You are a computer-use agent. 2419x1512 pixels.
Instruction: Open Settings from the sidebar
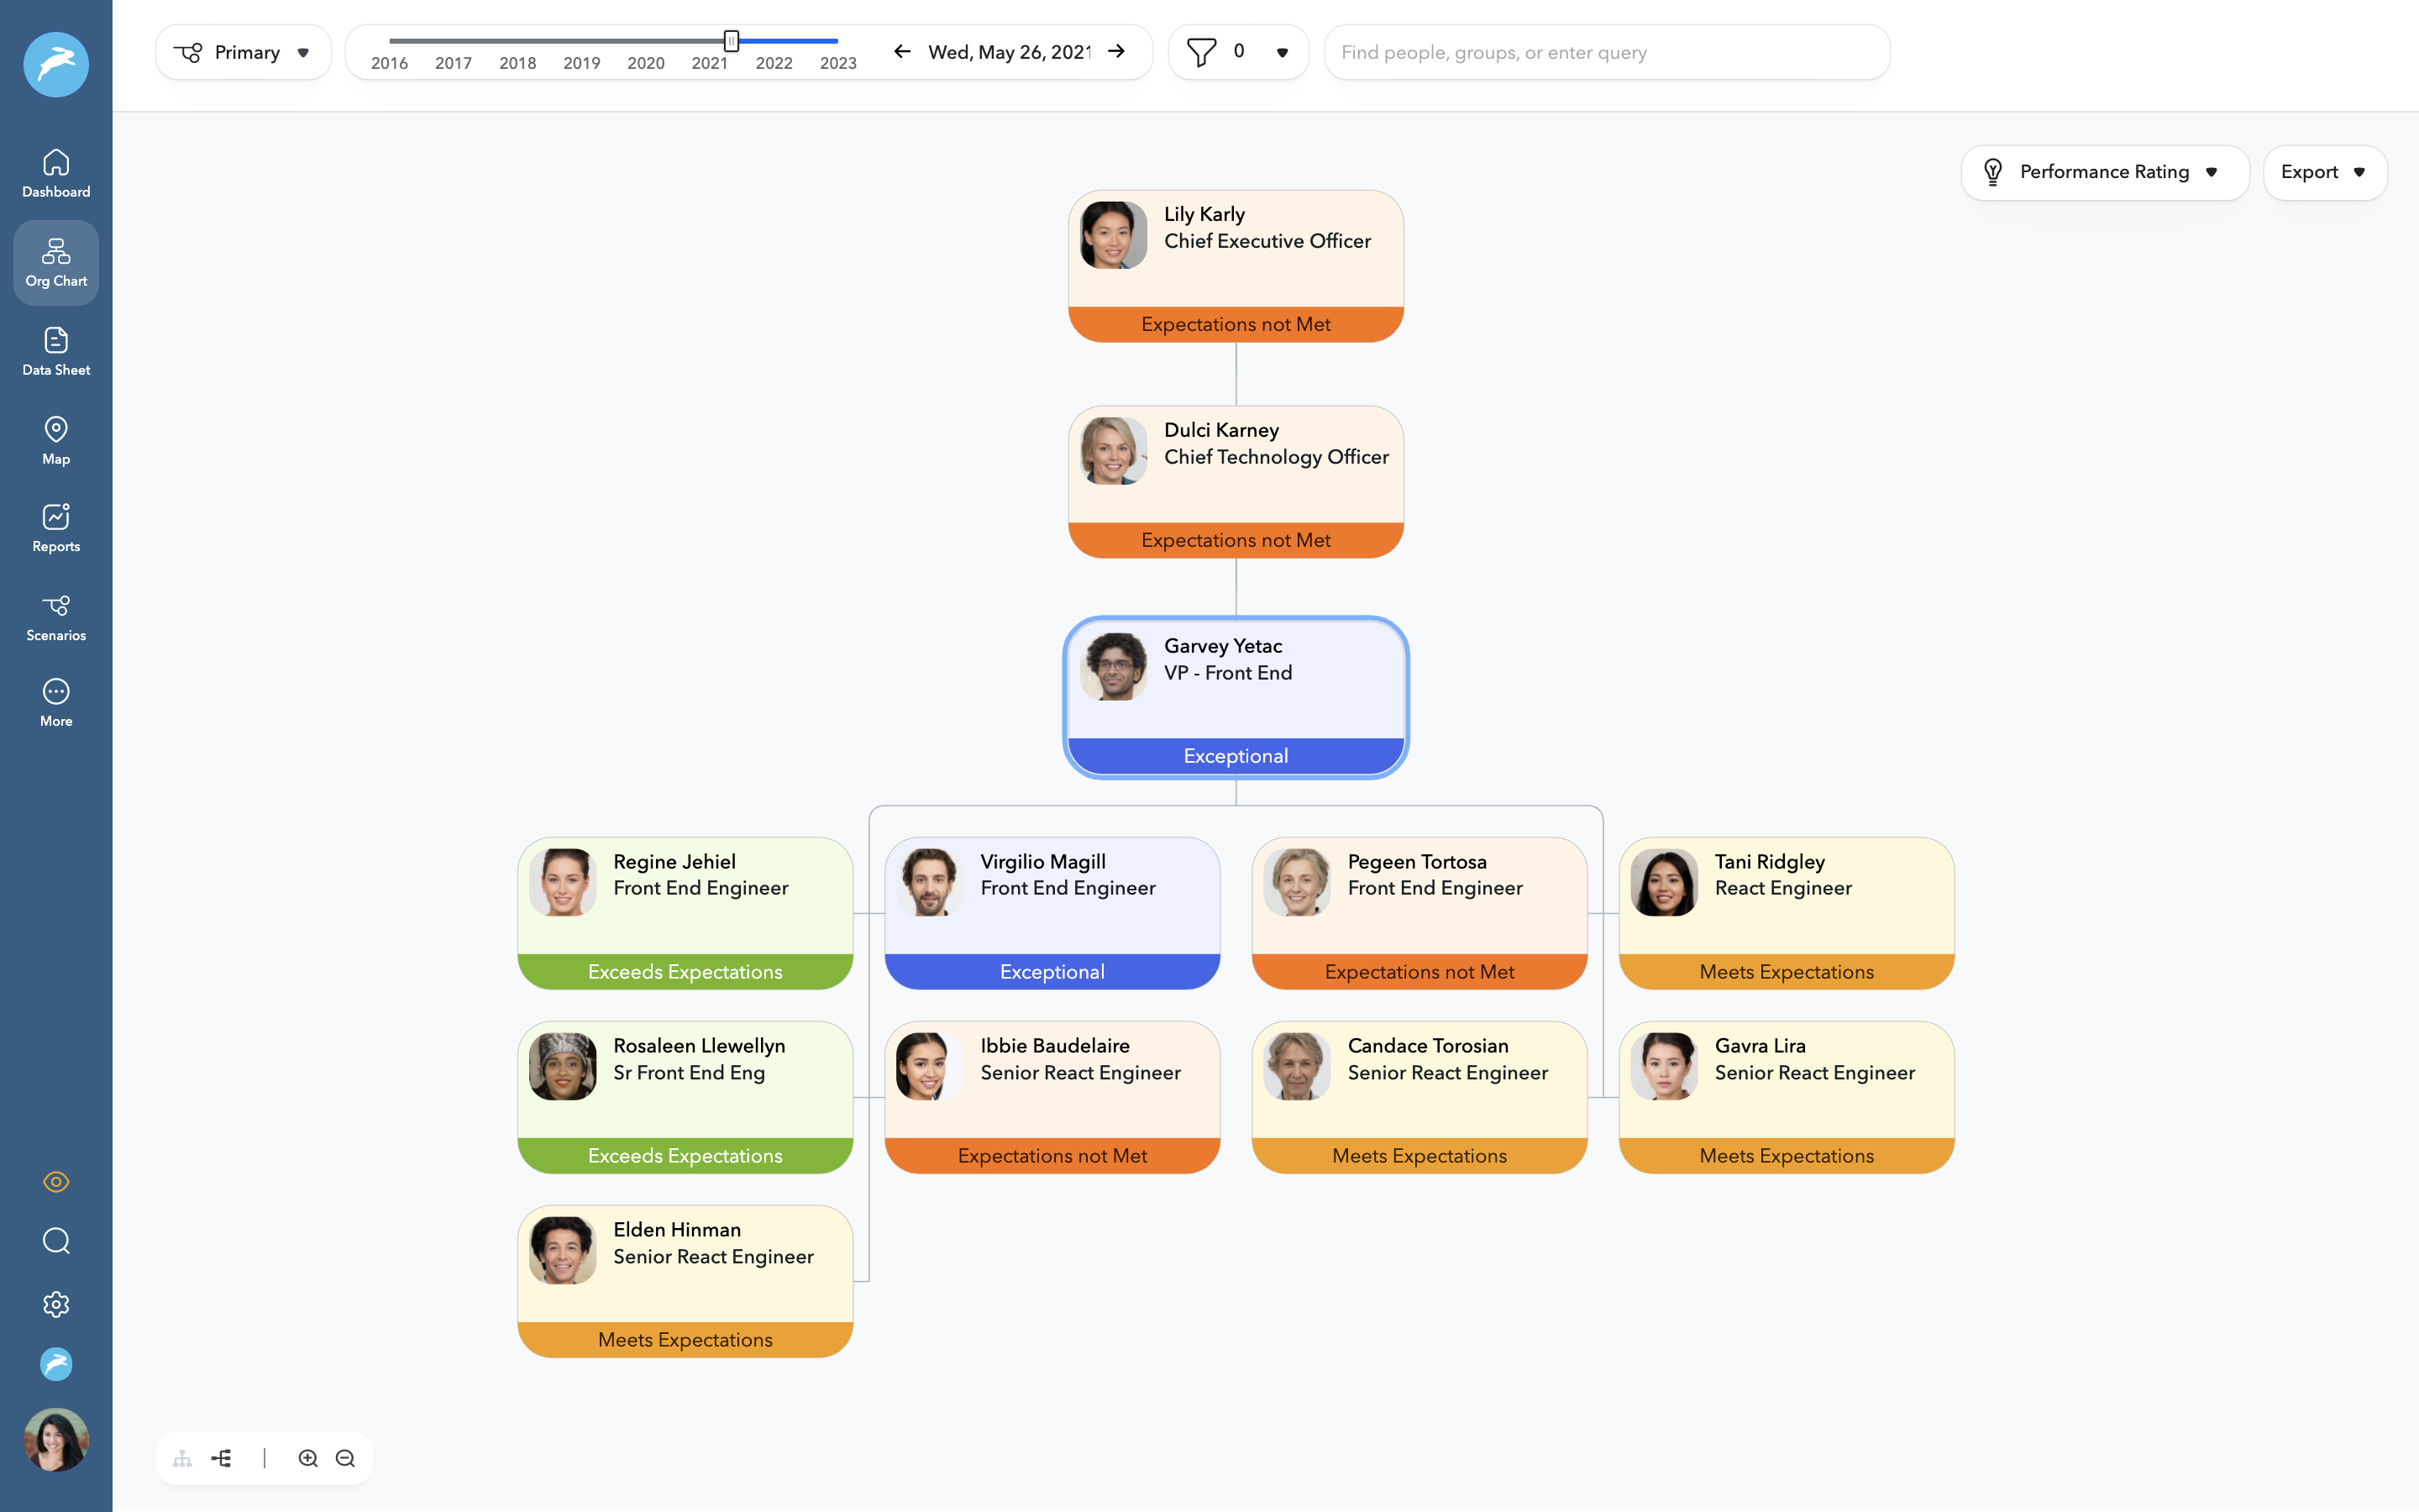click(56, 1303)
